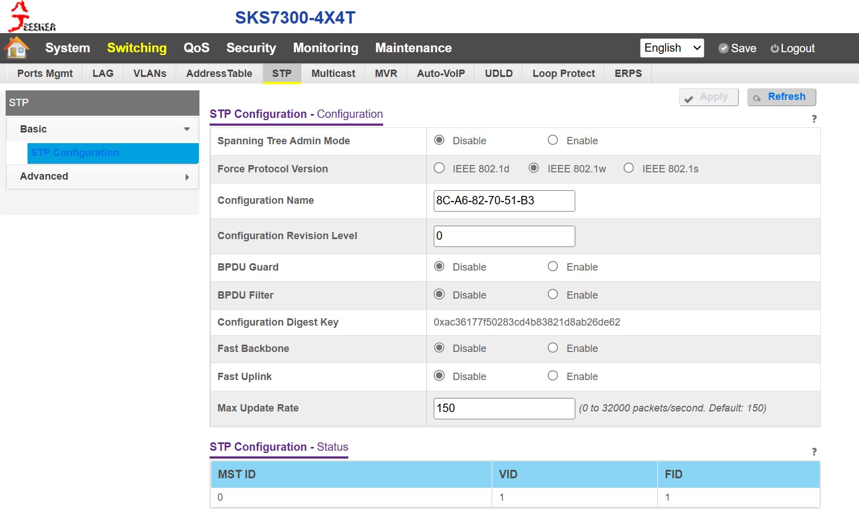Go to the Loop Protect tab
This screenshot has height=517, width=859.
(563, 74)
